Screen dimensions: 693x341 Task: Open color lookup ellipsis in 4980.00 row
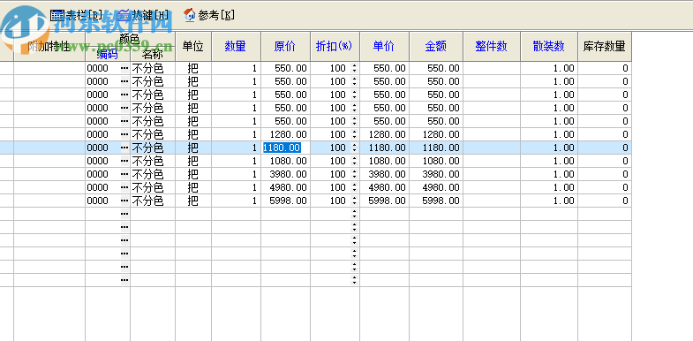(x=124, y=187)
